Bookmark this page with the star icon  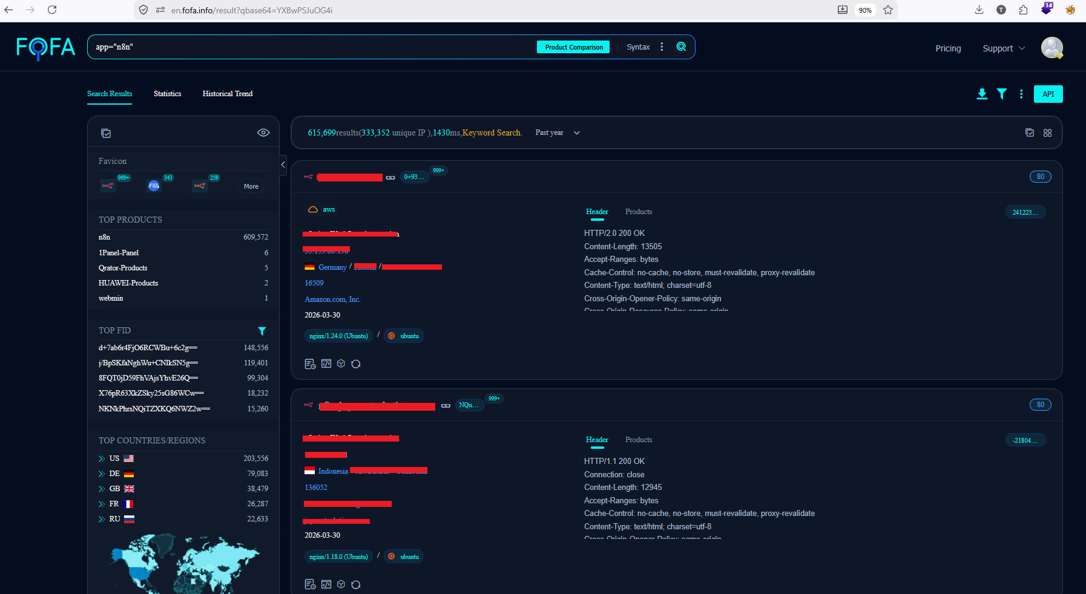point(888,10)
